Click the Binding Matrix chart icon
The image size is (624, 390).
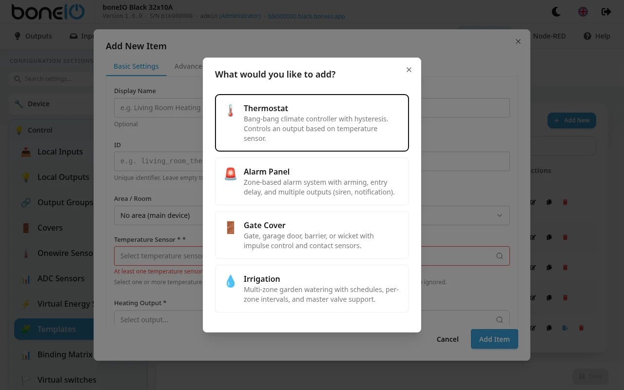tap(26, 354)
